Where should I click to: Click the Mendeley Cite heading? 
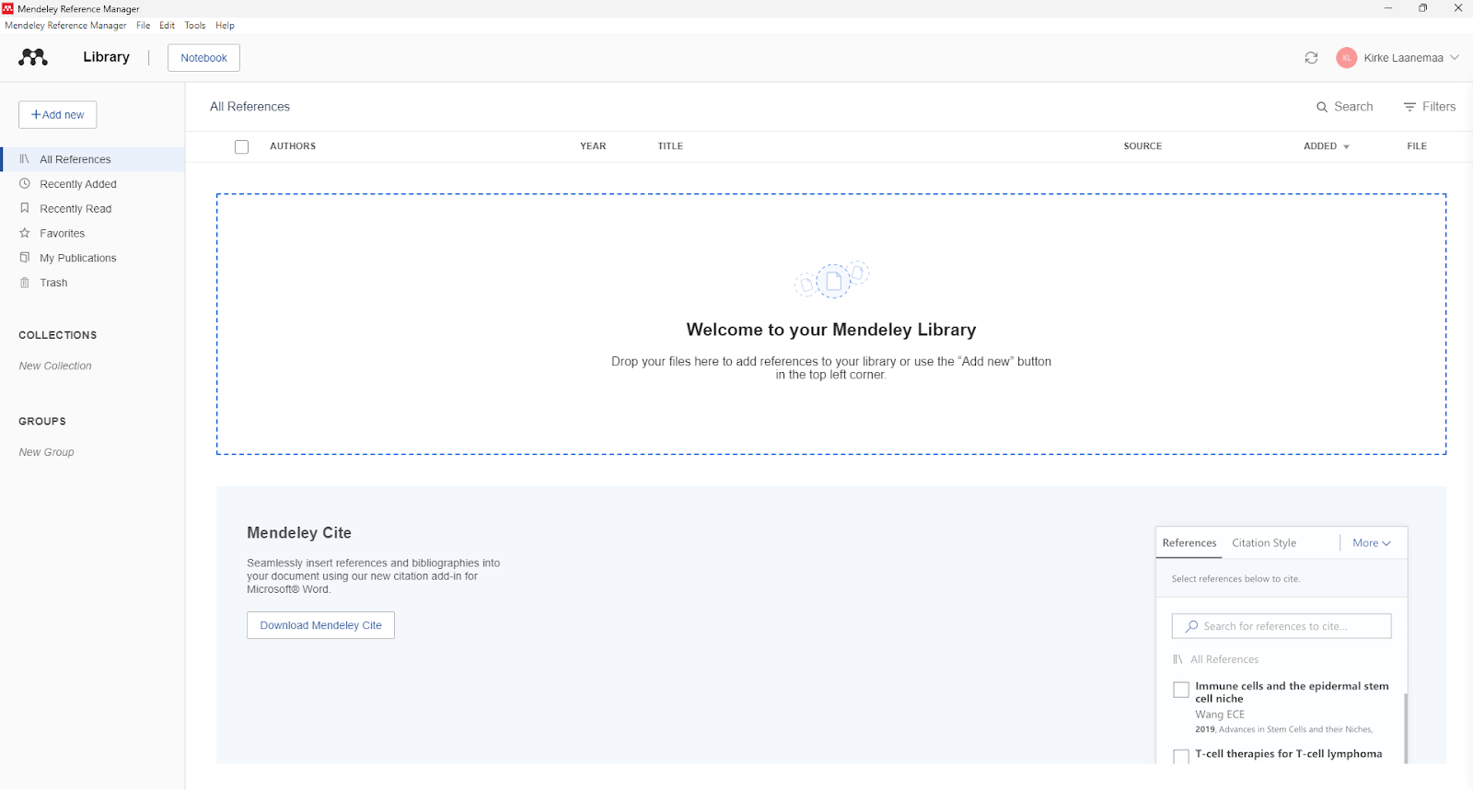(299, 533)
